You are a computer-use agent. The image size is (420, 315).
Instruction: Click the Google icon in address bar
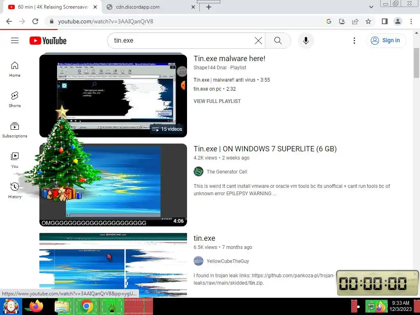pos(329,21)
